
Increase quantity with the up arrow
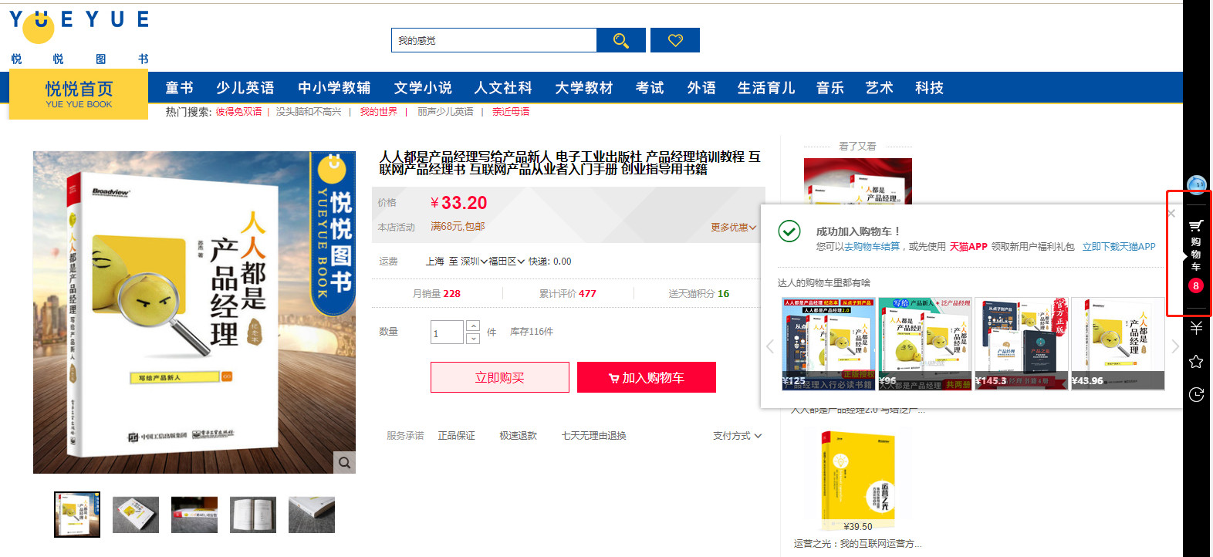(x=474, y=326)
